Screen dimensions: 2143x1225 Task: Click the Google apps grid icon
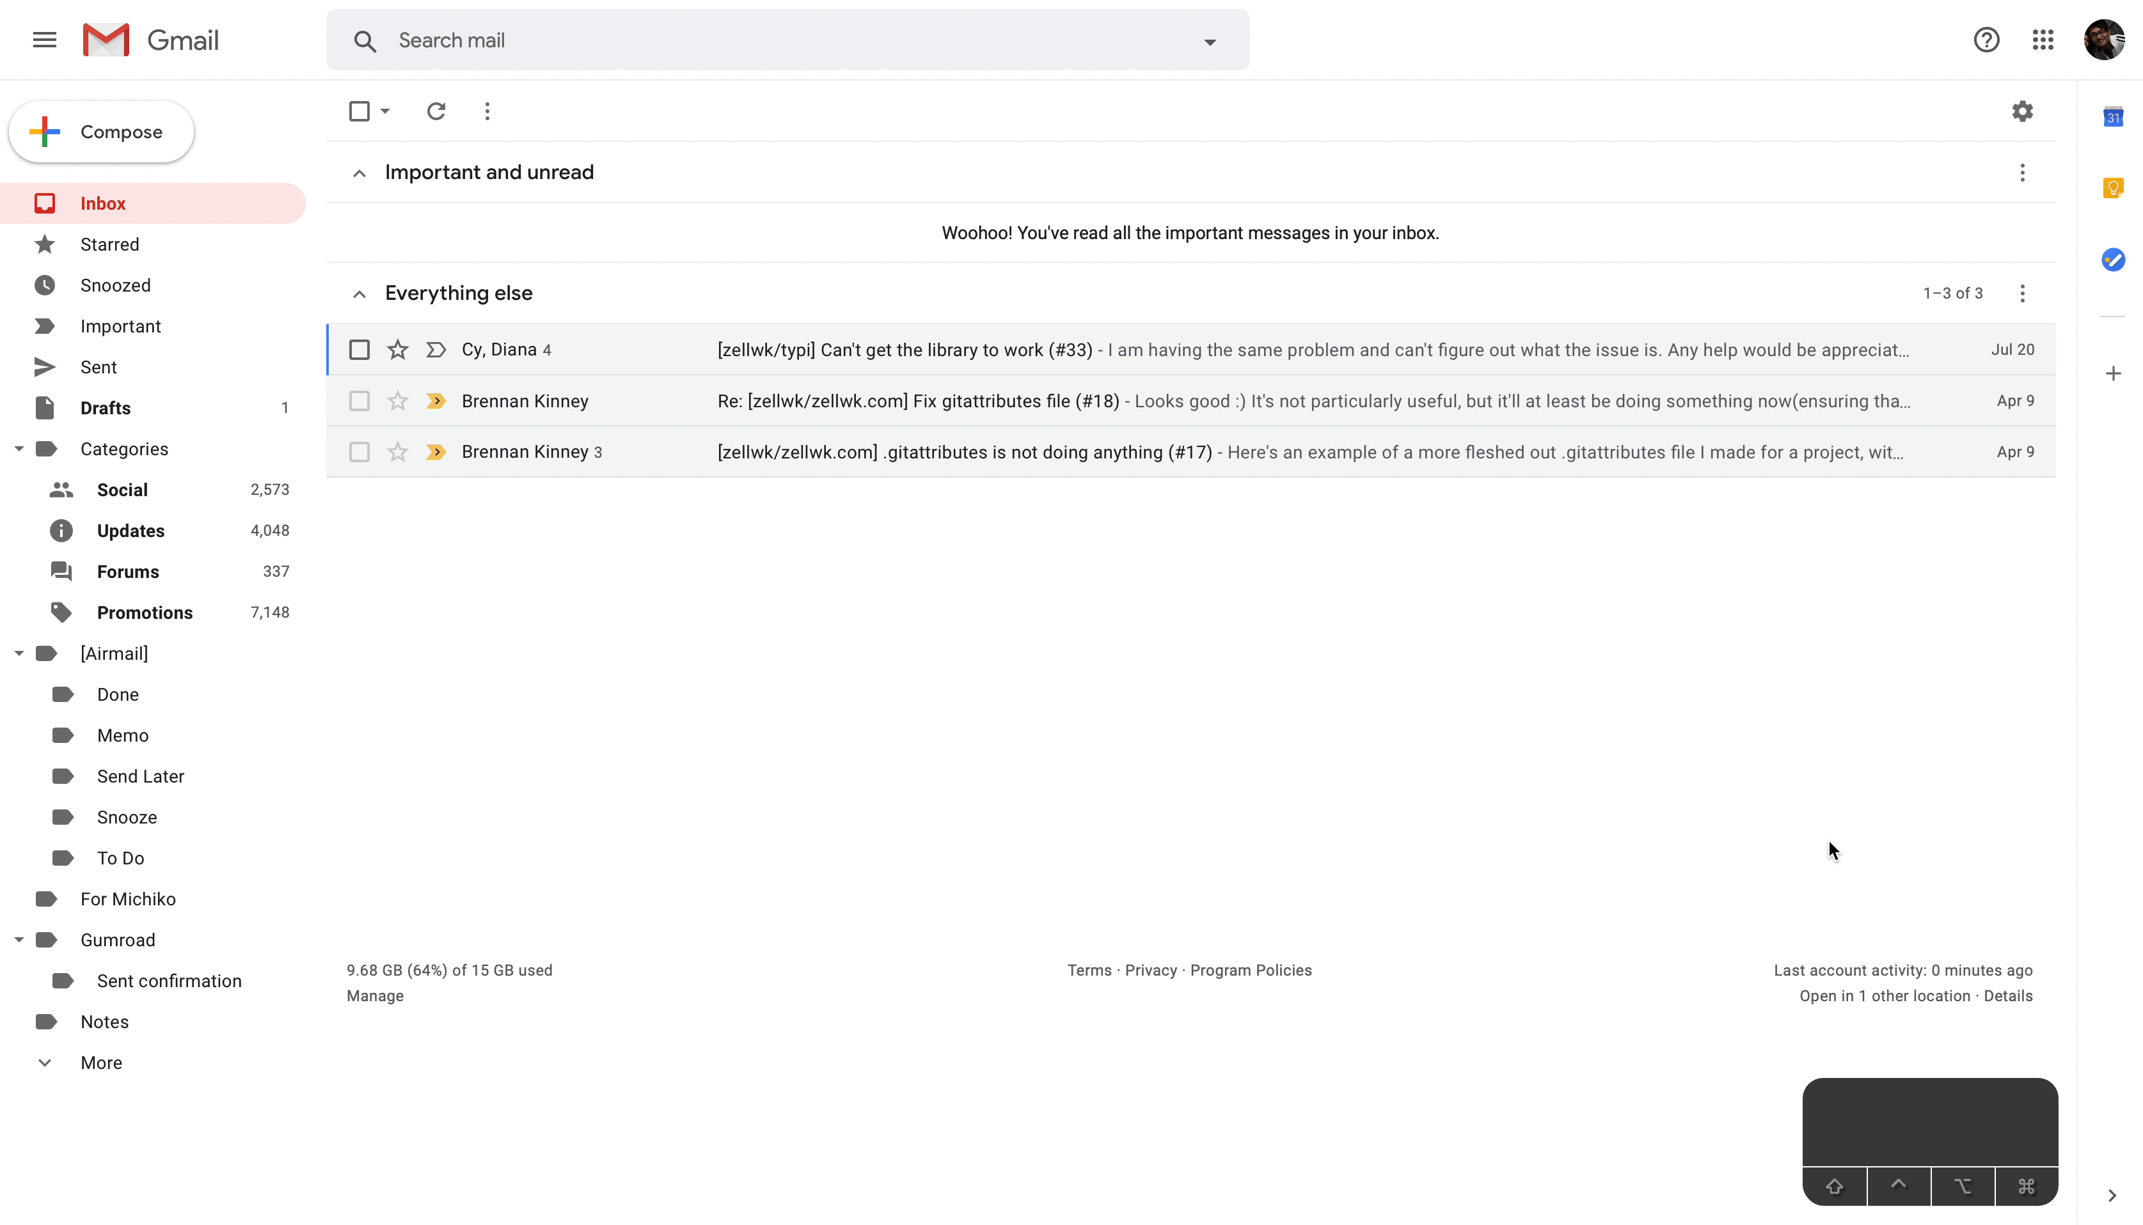pos(2043,40)
